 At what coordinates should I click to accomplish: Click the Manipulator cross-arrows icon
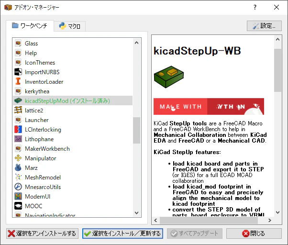pos(18,158)
